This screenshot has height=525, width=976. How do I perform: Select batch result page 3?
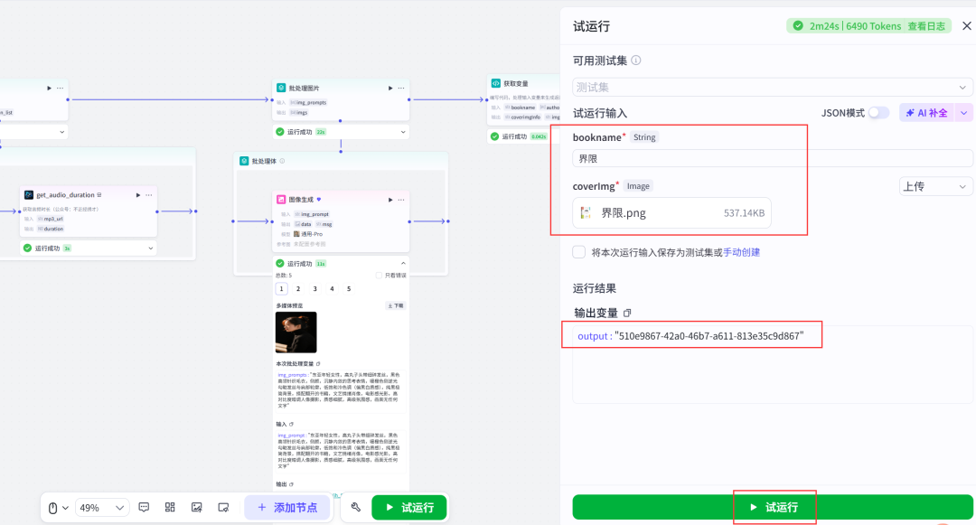point(314,289)
